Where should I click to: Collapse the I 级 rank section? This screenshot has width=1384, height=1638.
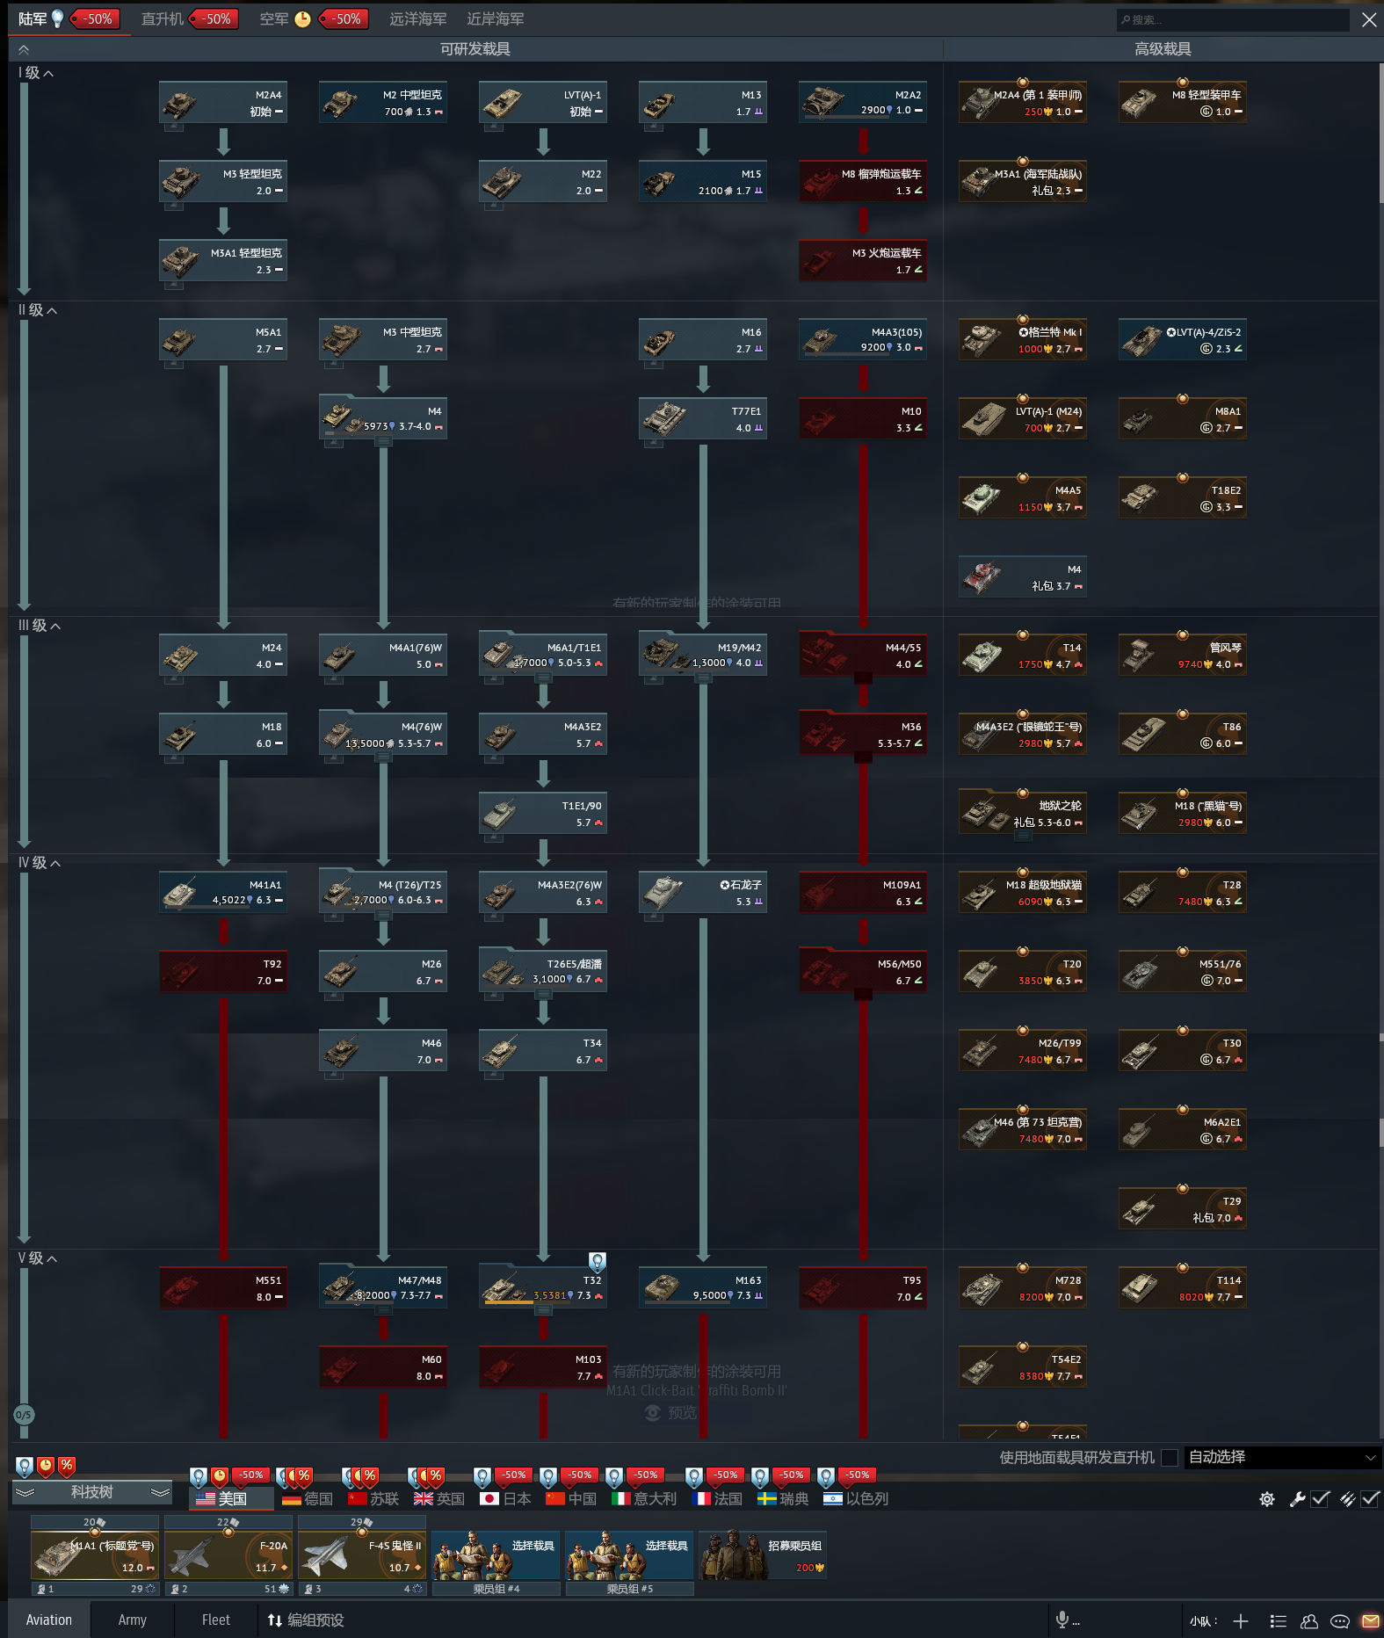pos(37,73)
